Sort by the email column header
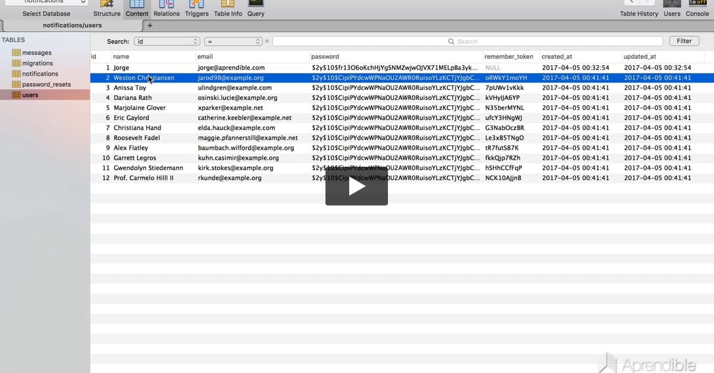714x373 pixels. [x=253, y=56]
